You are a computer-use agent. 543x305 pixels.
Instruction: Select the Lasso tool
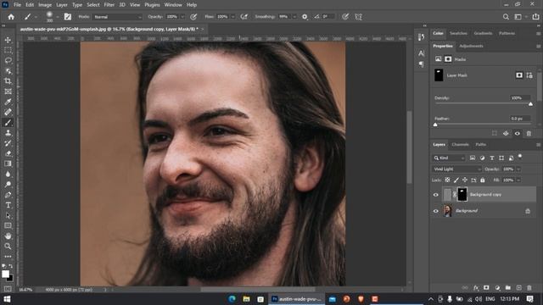[x=8, y=60]
